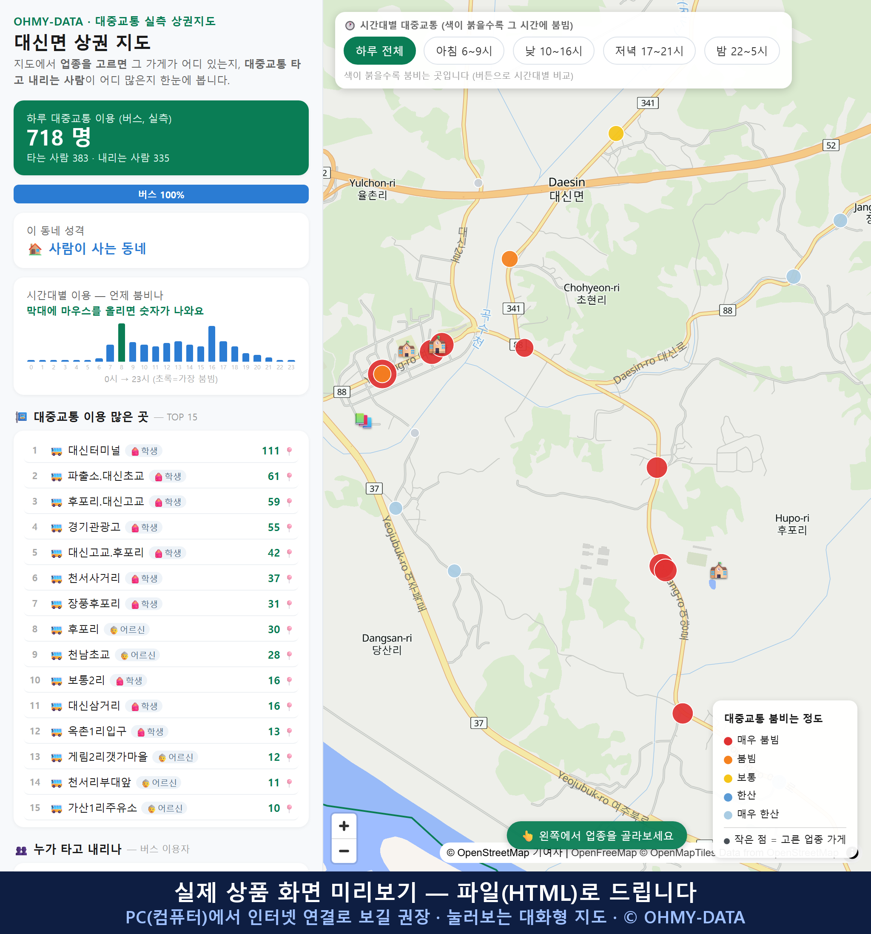Click the school icon left of red cluster
This screenshot has height=934, width=871.
(407, 349)
